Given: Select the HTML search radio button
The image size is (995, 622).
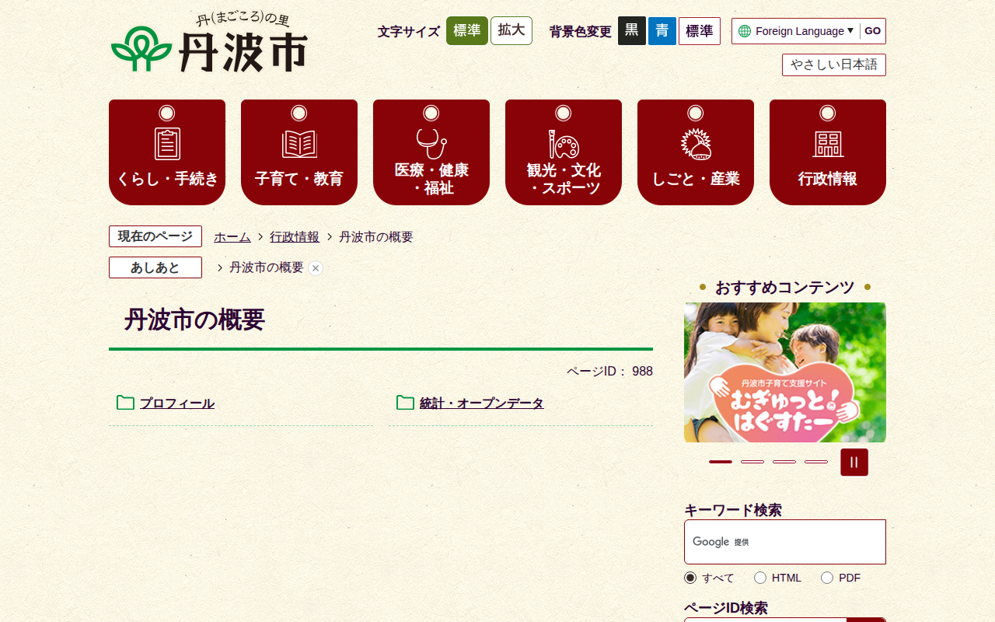Looking at the screenshot, I should (x=760, y=578).
